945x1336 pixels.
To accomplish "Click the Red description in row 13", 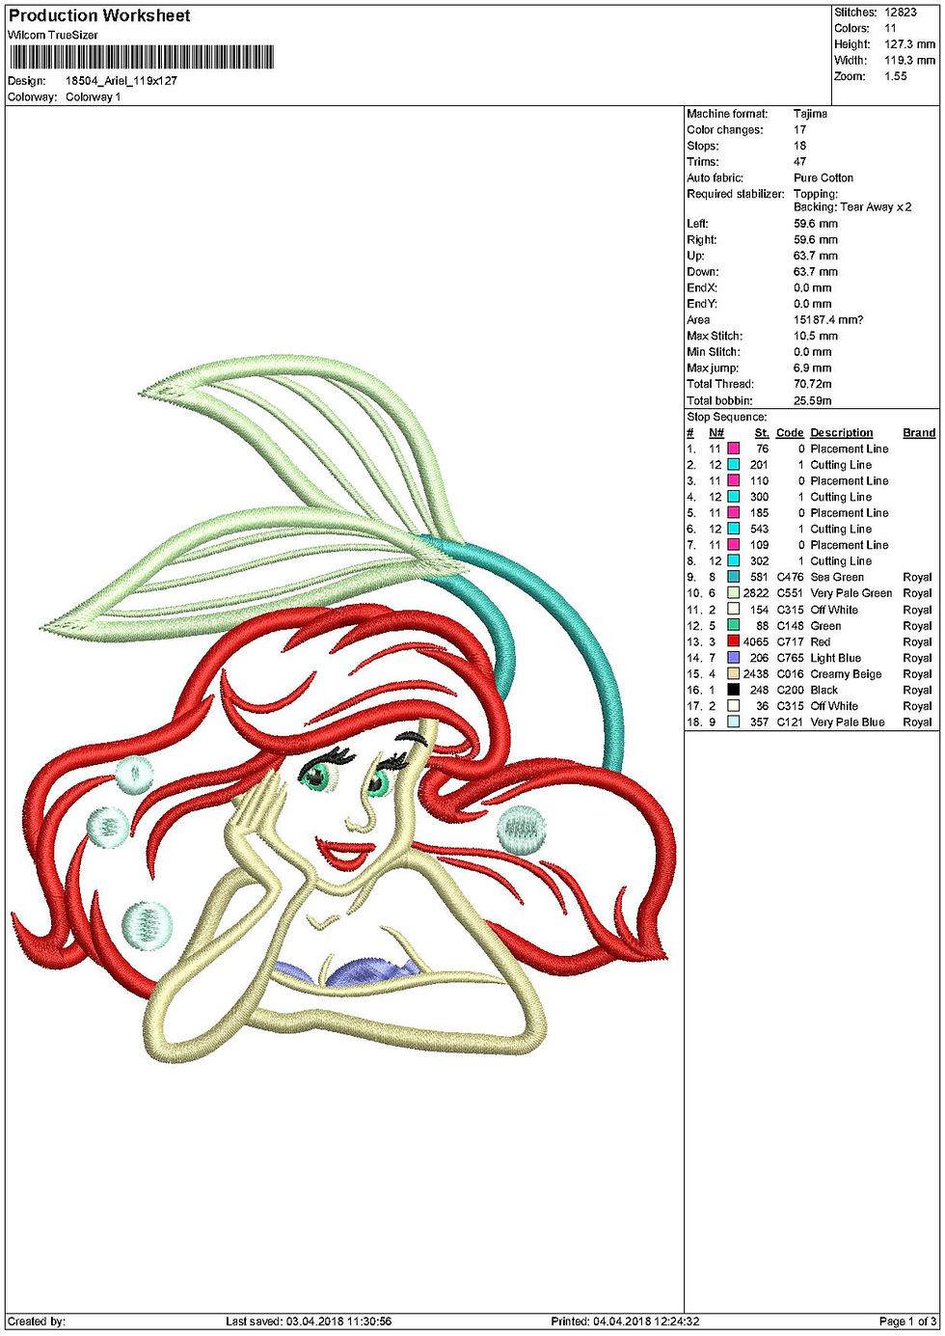I will (x=821, y=641).
